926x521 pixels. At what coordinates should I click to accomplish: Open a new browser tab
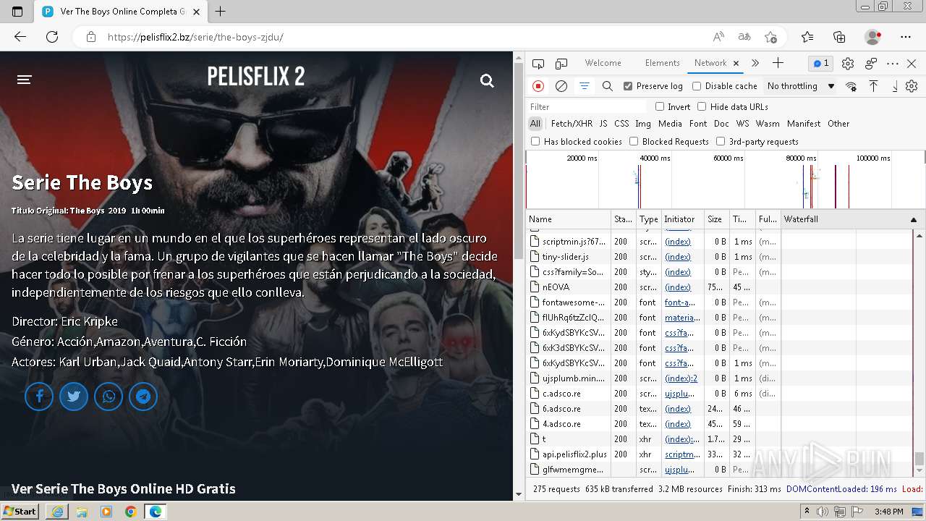tap(221, 11)
